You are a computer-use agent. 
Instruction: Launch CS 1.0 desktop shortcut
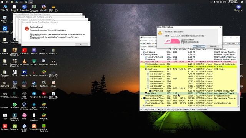(x=15, y=73)
